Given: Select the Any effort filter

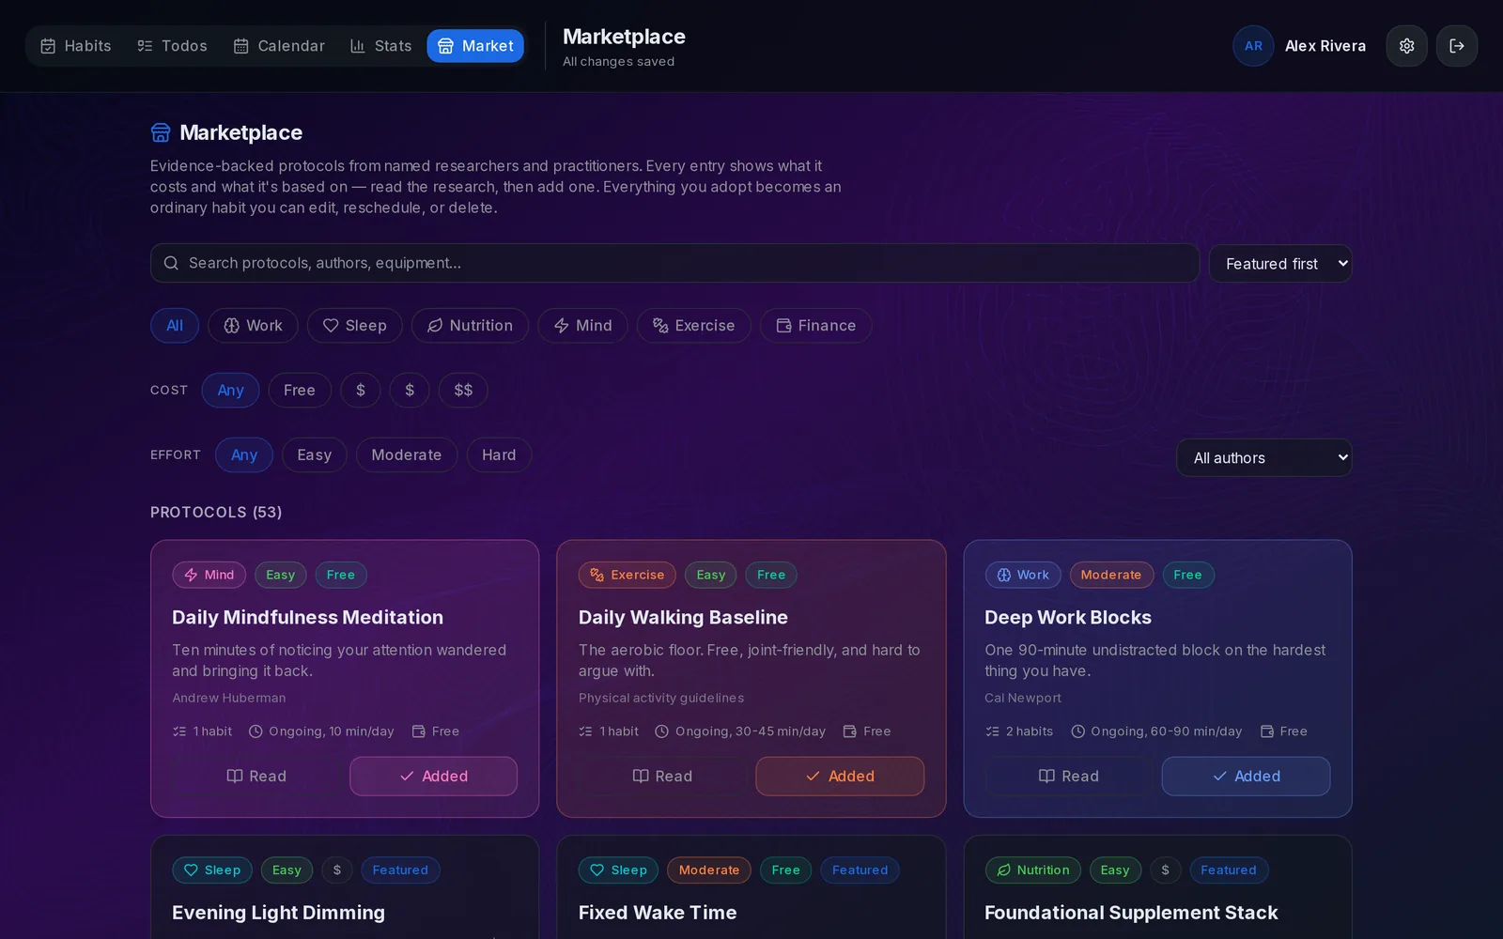Looking at the screenshot, I should [x=244, y=455].
